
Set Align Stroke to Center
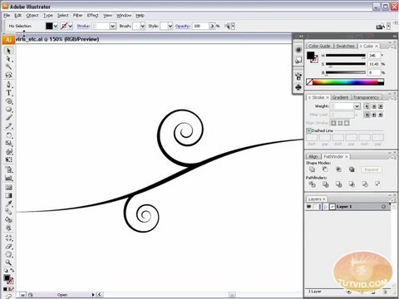point(333,123)
